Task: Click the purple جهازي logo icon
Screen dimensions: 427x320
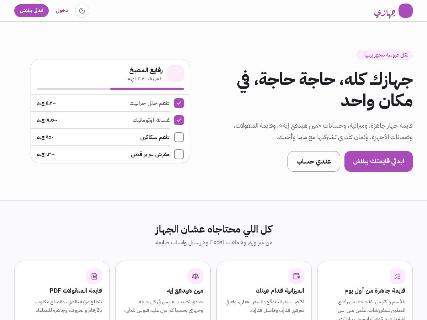Action: coord(406,11)
